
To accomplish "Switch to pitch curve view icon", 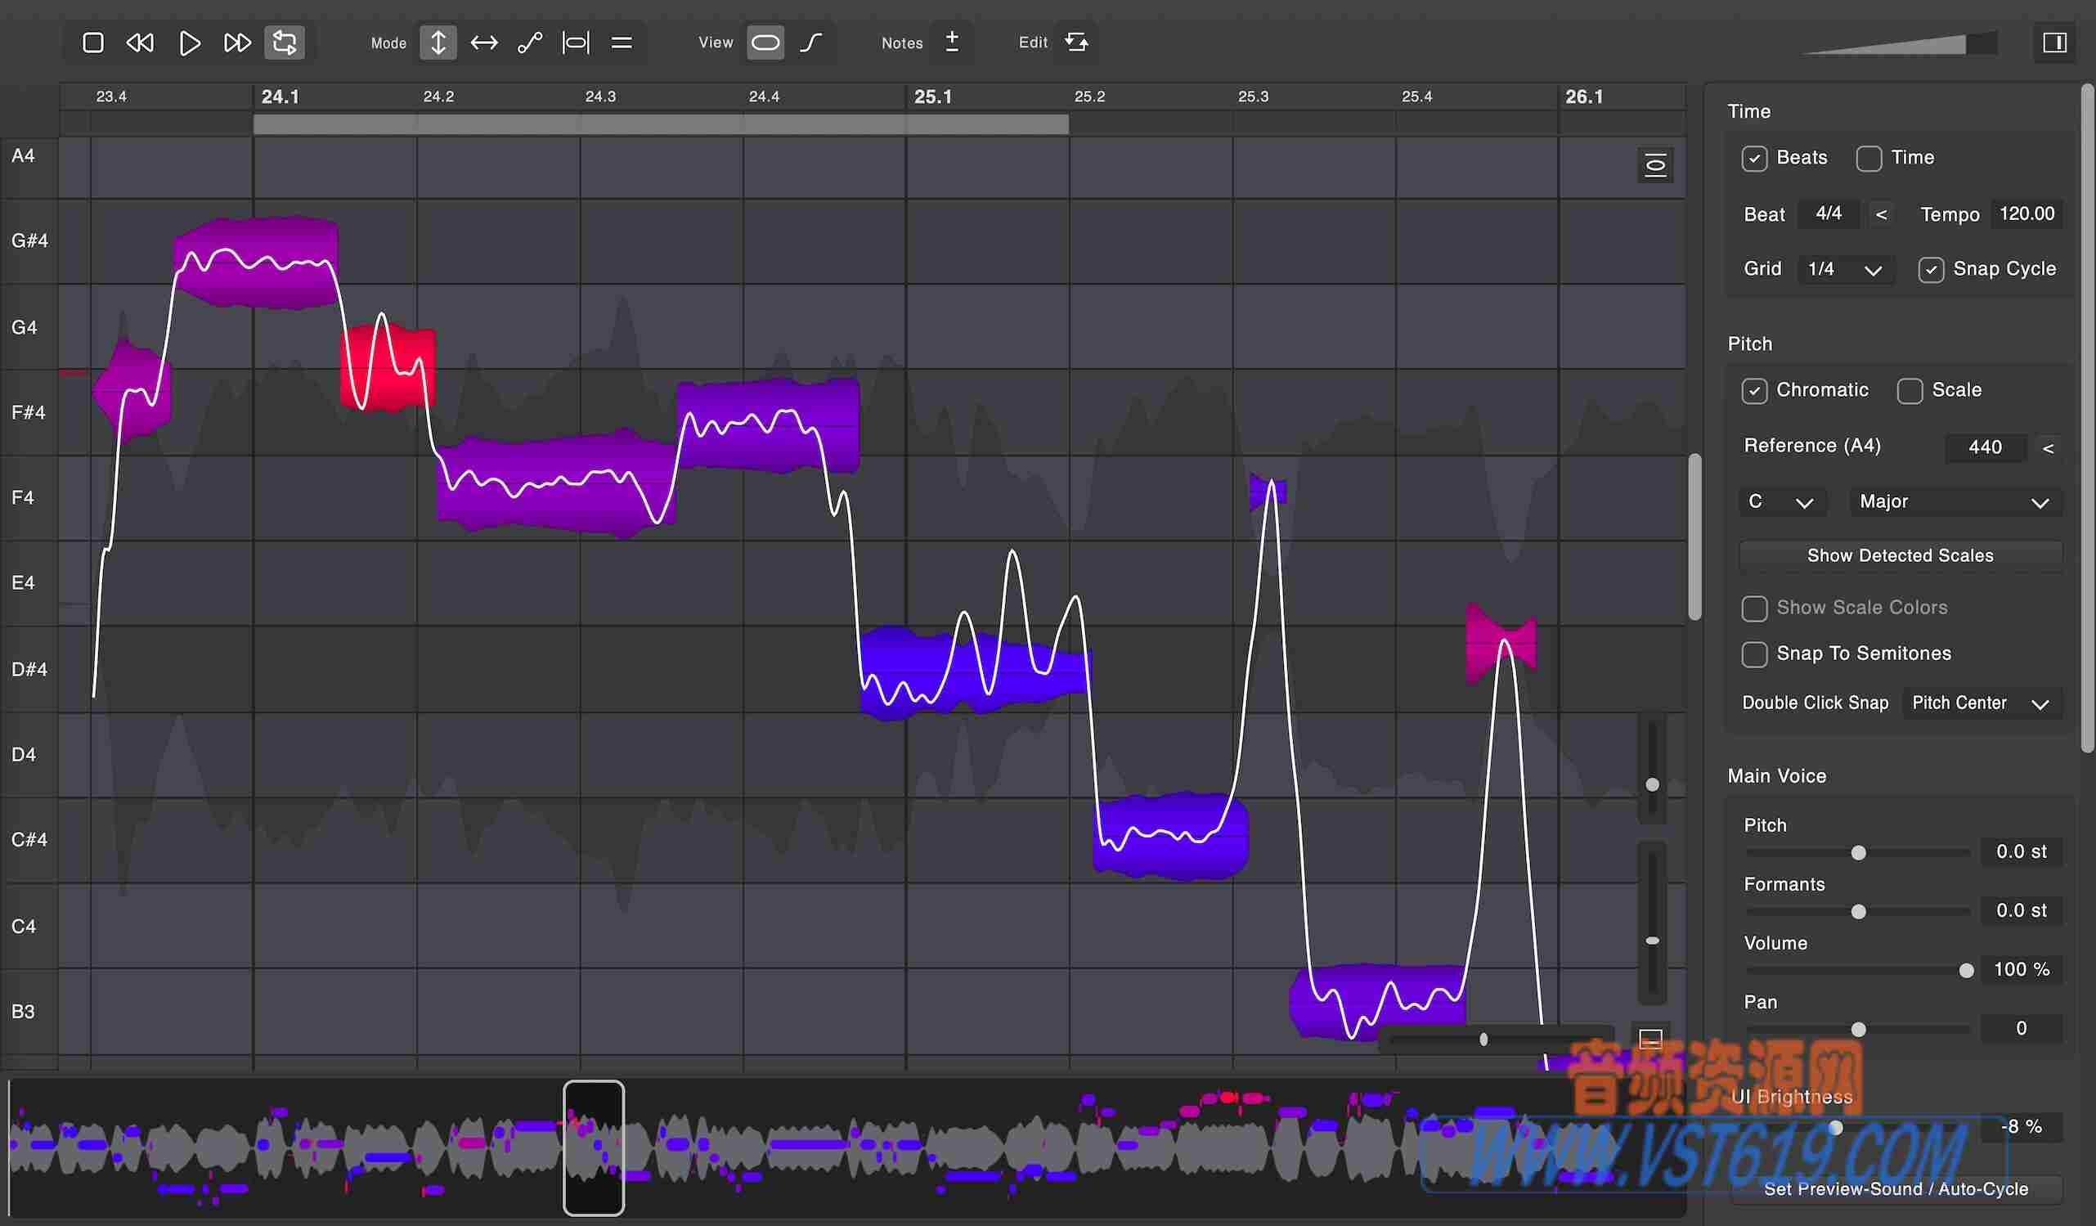I will 811,43.
